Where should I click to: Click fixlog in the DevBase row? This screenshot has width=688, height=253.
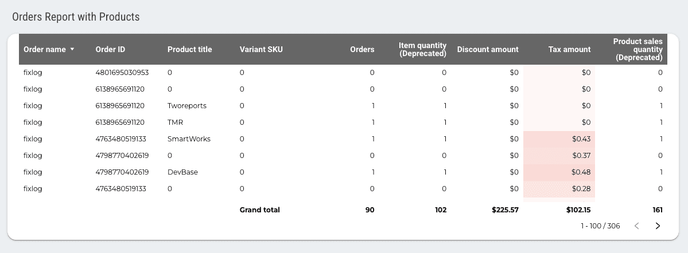click(33, 172)
